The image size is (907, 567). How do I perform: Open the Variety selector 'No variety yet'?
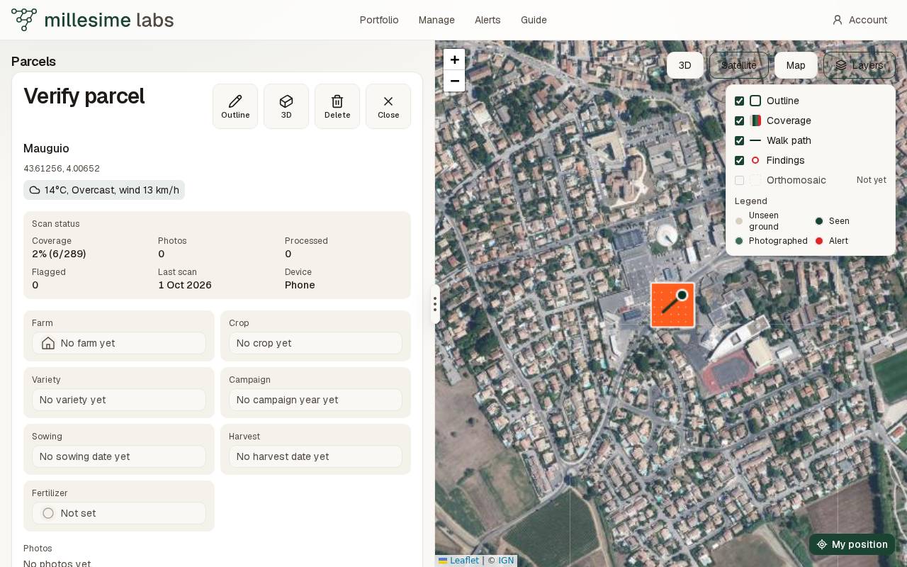pyautogui.click(x=119, y=400)
